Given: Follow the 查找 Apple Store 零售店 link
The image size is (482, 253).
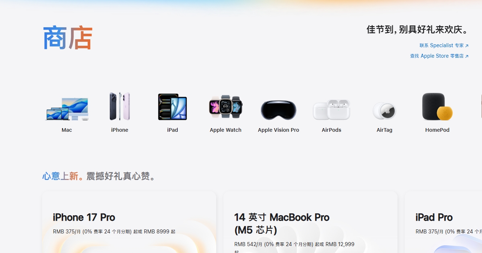Looking at the screenshot, I should [439, 56].
